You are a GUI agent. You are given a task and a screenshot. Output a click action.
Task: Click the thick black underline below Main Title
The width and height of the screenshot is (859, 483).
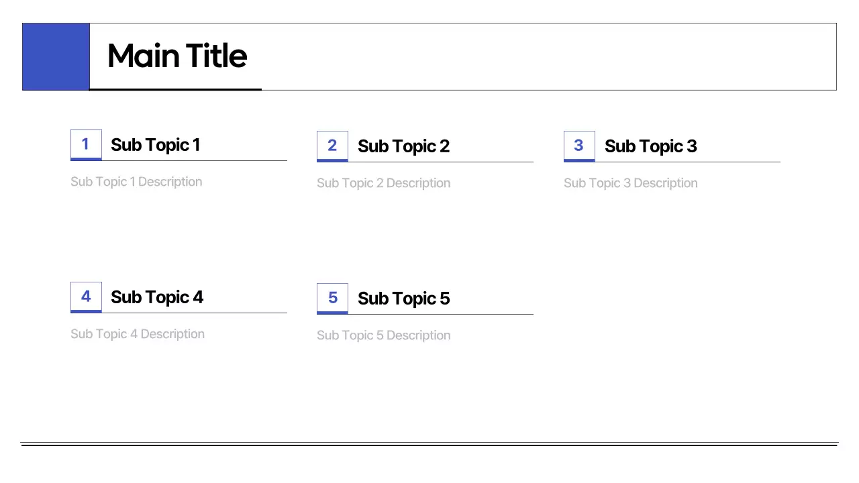[176, 89]
